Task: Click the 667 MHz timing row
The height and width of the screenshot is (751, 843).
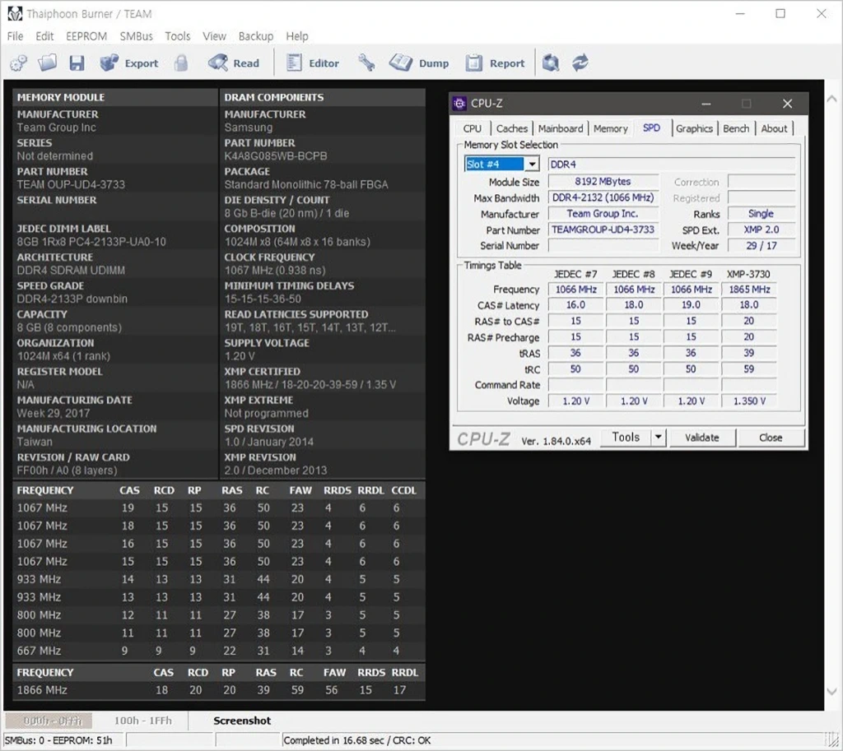Action: (219, 651)
